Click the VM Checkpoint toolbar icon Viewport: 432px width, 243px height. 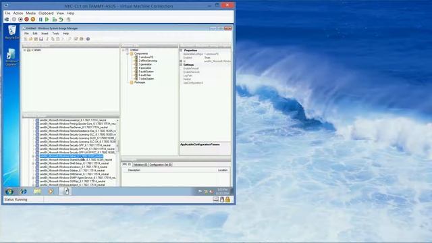[x=55, y=20]
